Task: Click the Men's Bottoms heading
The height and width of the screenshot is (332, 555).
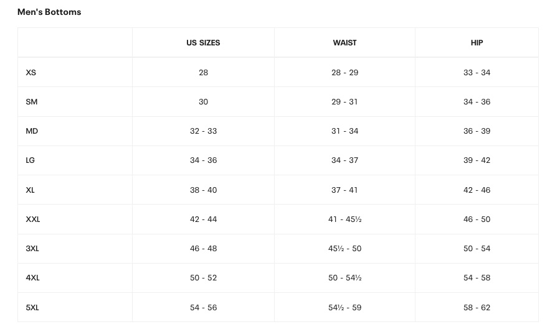Action: (49, 12)
